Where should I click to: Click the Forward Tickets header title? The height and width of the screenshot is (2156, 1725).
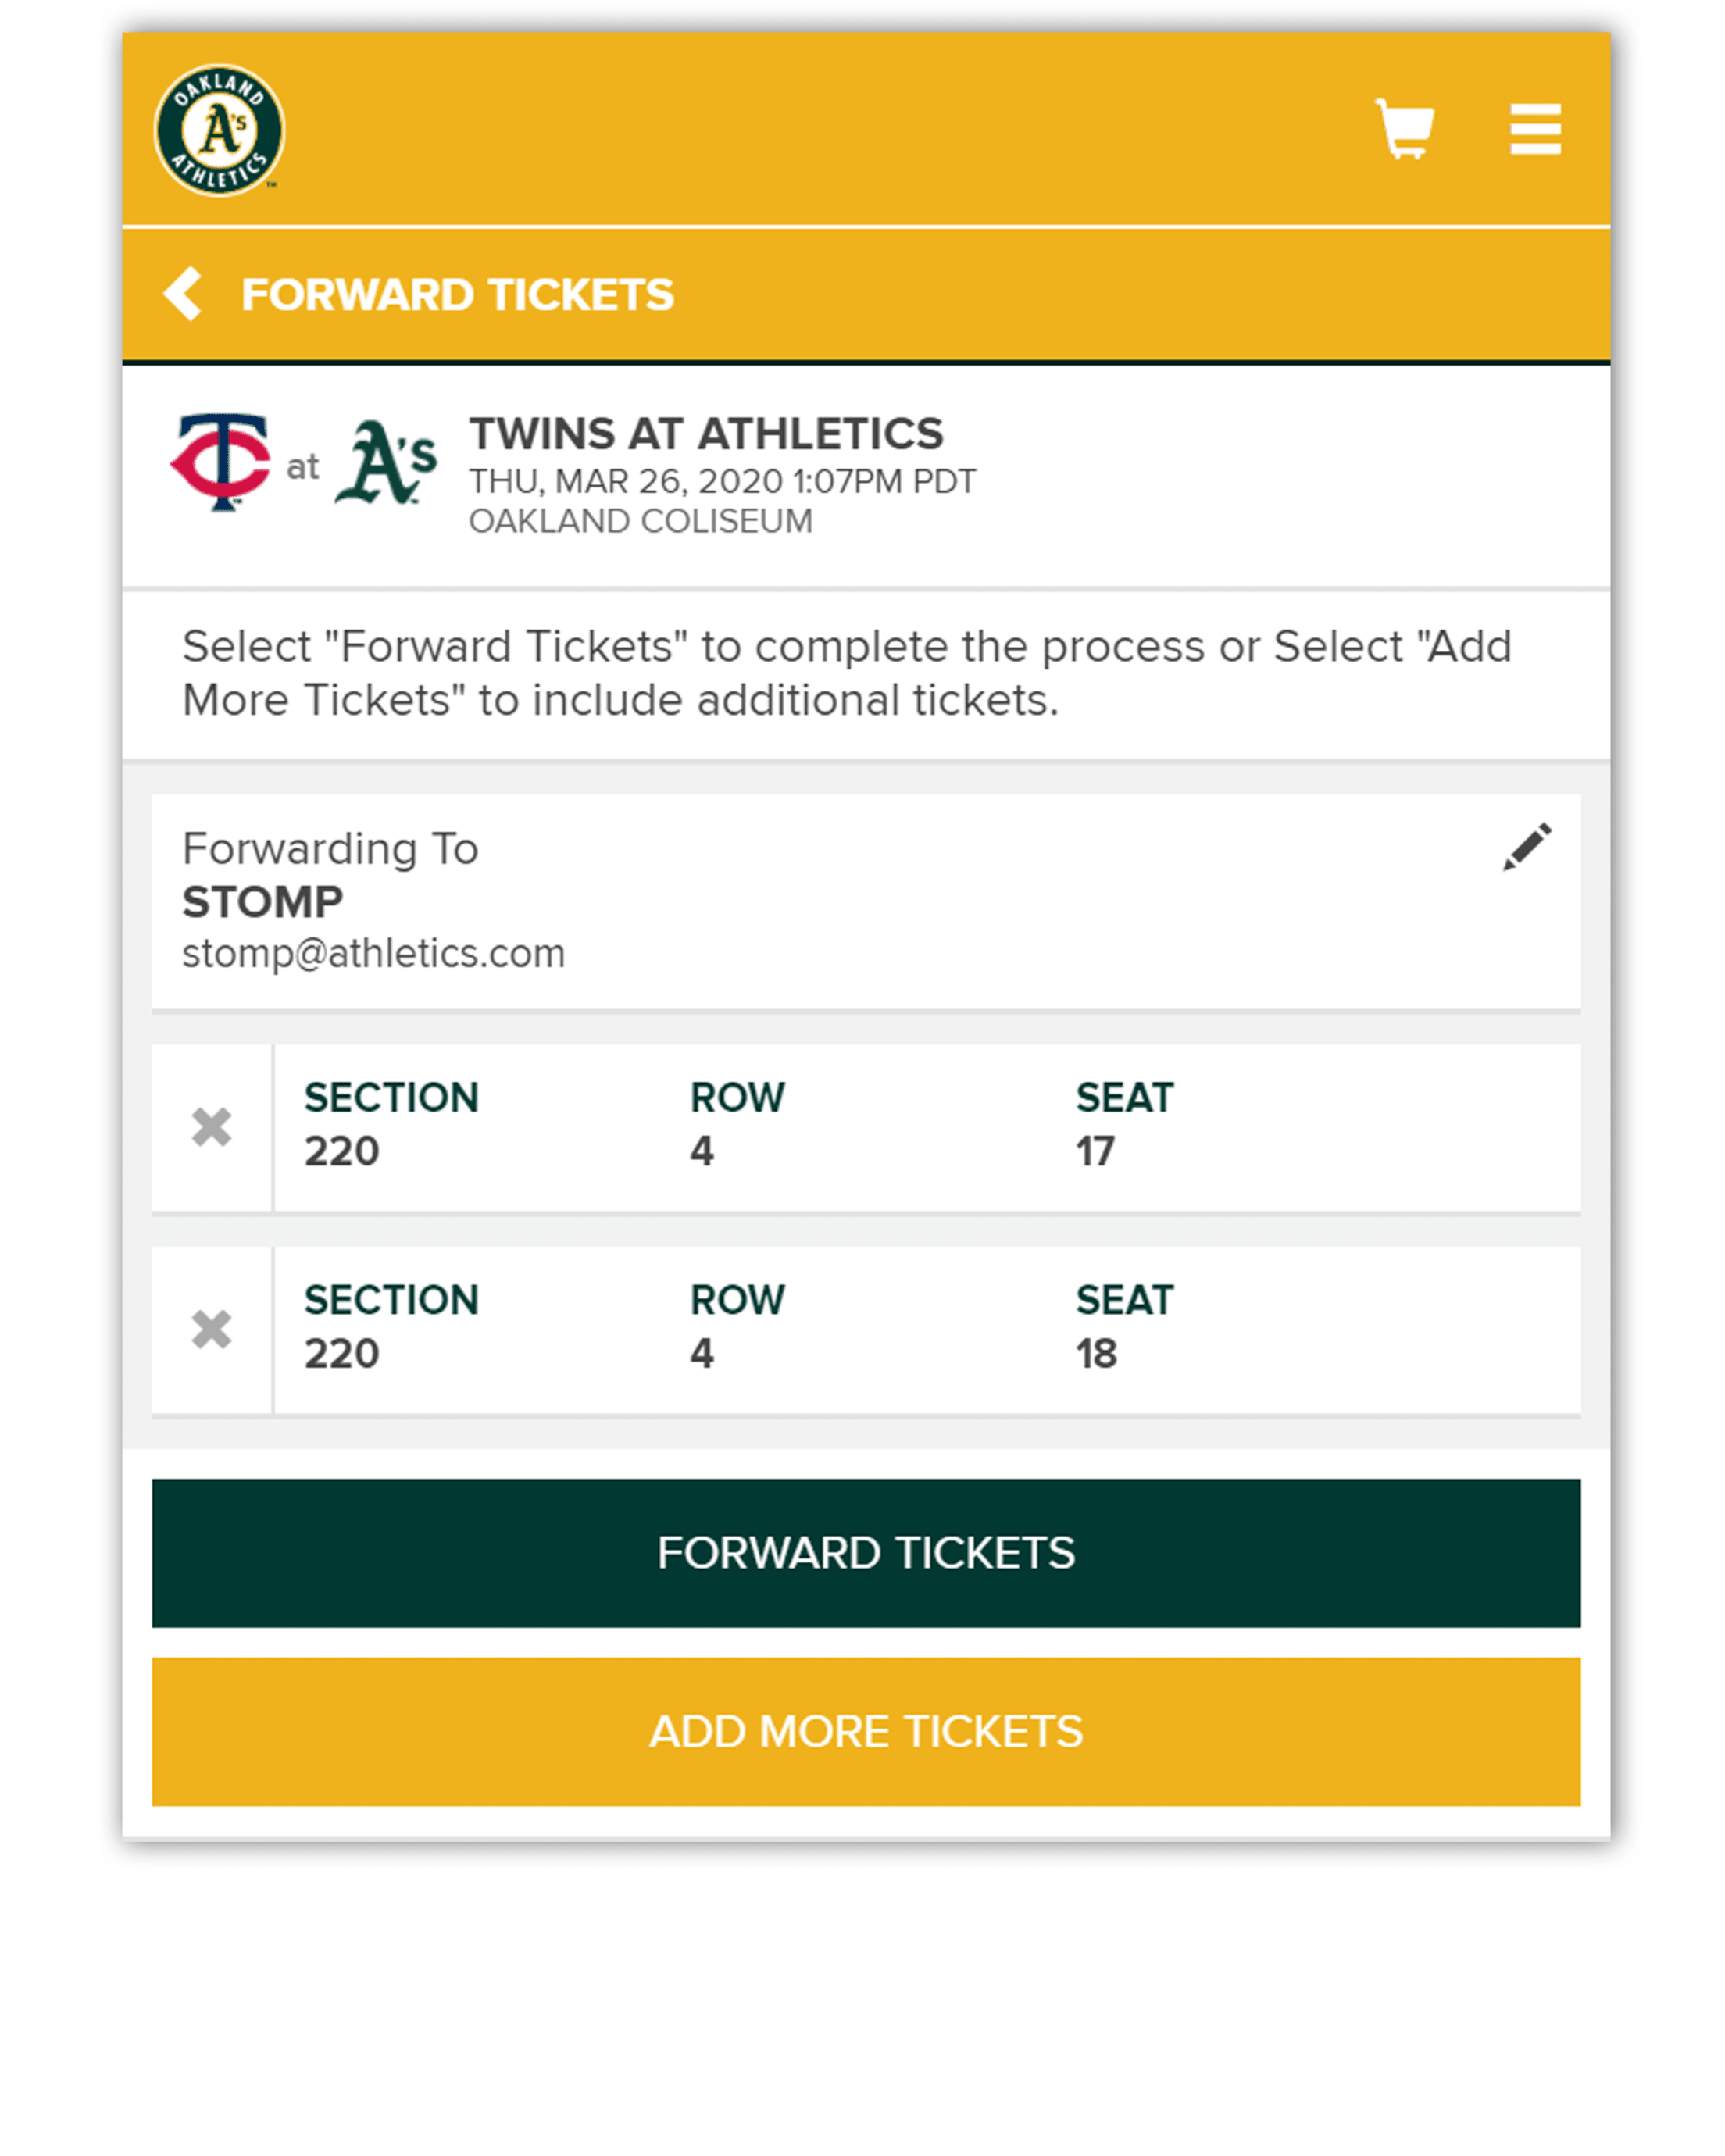pos(457,295)
